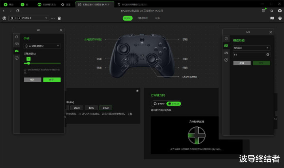Click the Share Button label
Viewport: 284px width, 168px height.
click(190, 77)
